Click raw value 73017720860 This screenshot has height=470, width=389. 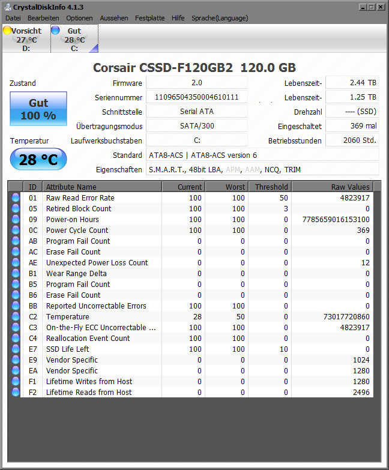pos(346,316)
